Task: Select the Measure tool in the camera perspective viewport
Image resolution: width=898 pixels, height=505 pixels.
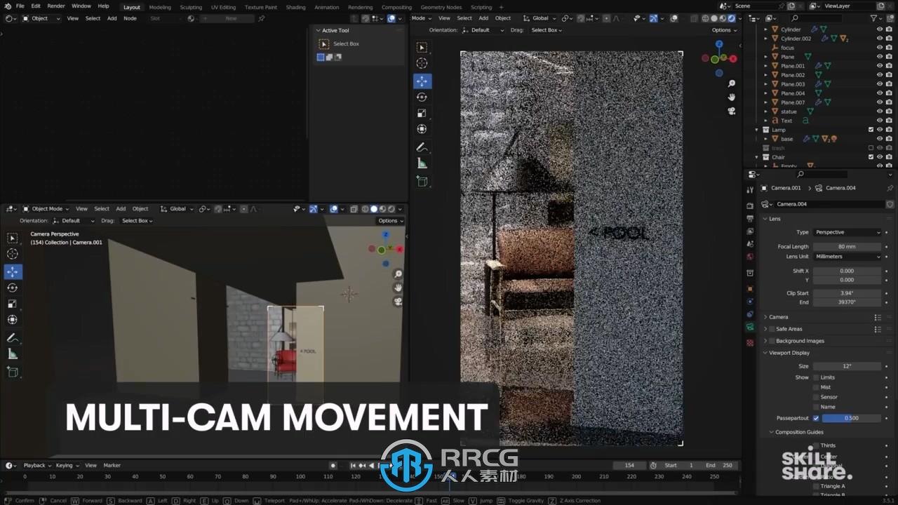Action: (x=13, y=354)
